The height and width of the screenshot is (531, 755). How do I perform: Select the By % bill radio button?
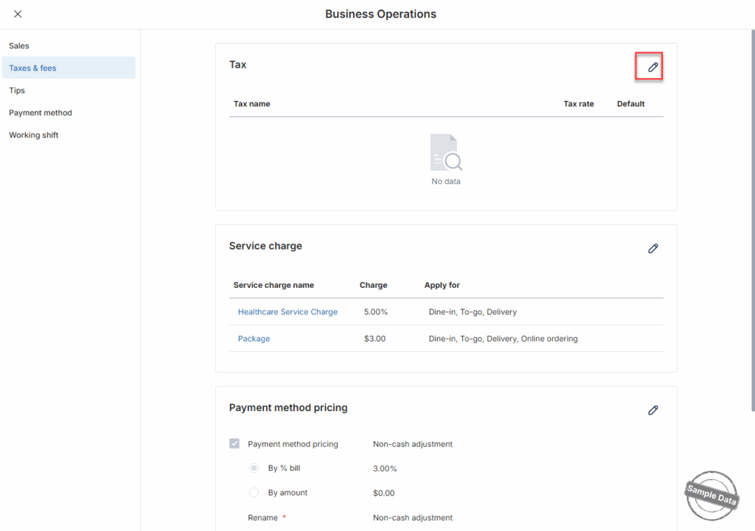click(254, 468)
